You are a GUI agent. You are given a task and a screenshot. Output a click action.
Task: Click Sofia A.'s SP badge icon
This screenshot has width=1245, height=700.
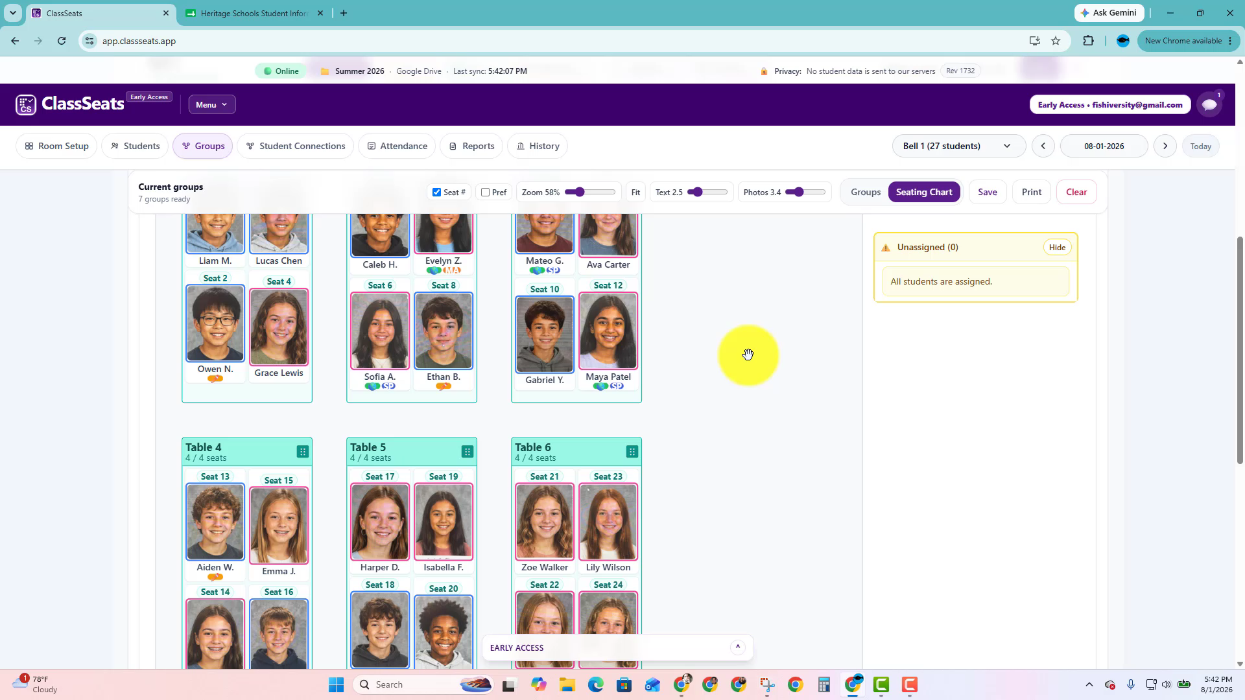click(x=388, y=386)
